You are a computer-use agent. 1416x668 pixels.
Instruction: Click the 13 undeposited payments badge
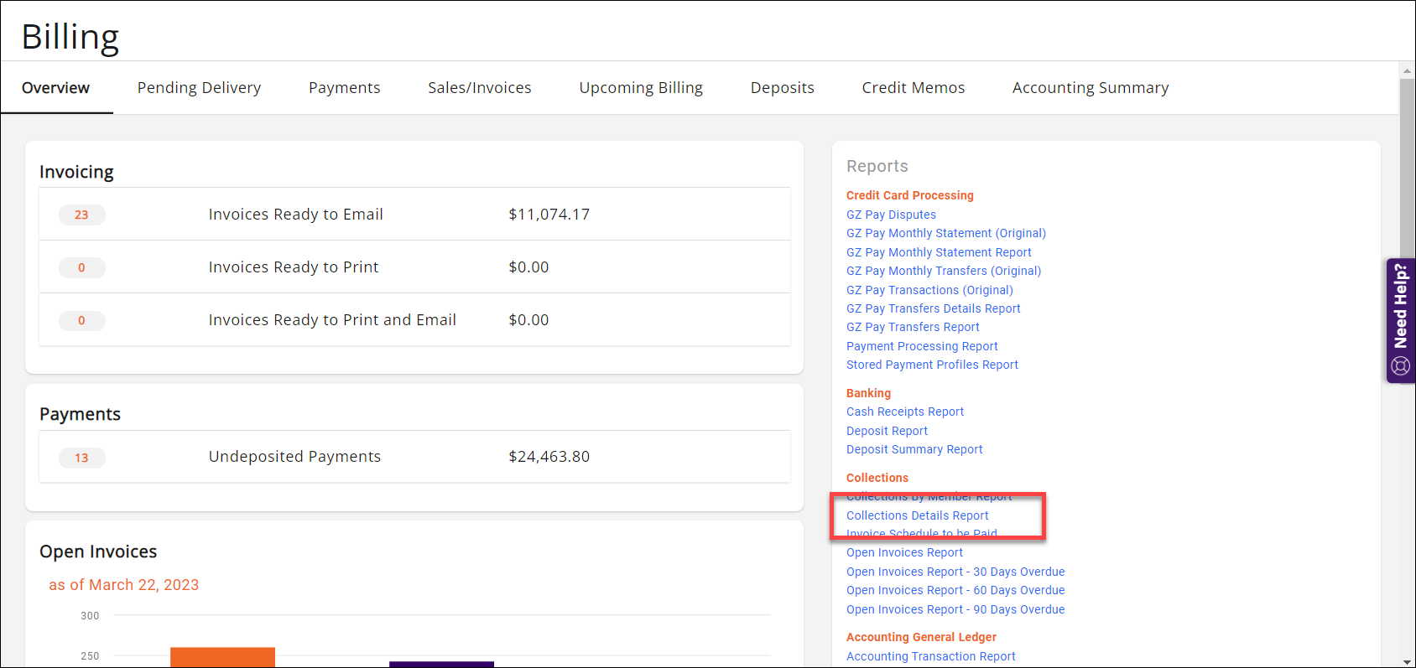click(x=81, y=458)
